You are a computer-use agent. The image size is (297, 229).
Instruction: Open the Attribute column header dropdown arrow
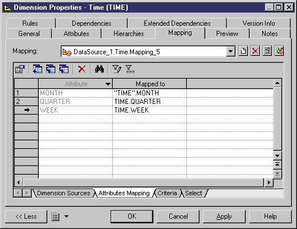(x=108, y=84)
